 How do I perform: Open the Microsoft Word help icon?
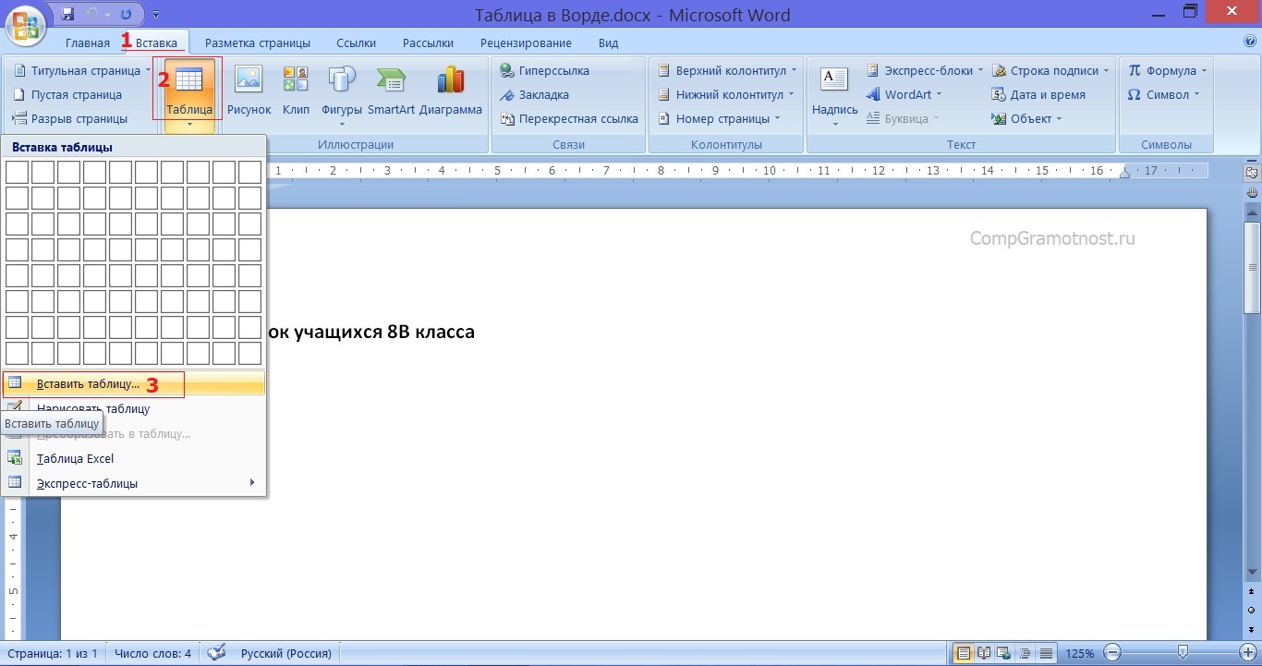[1250, 42]
